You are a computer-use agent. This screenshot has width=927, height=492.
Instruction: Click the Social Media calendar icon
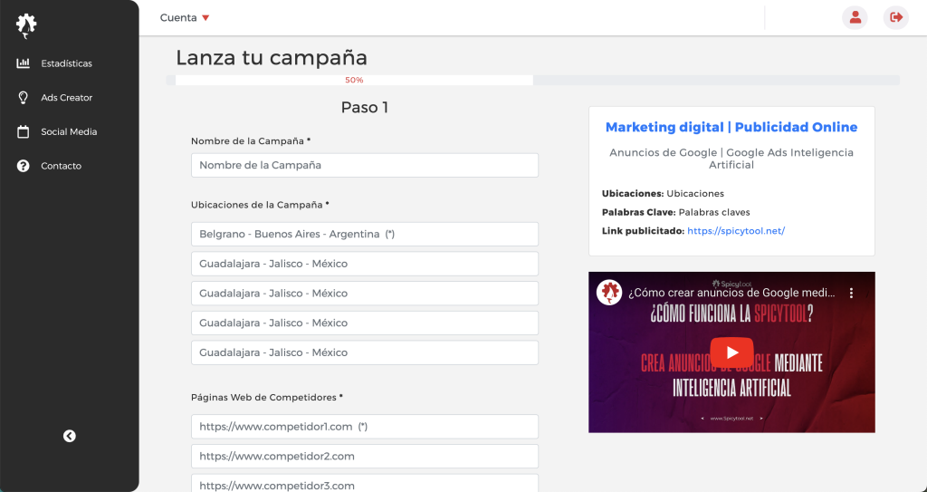(23, 131)
